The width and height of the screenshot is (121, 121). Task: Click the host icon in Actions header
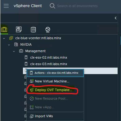pos(31,73)
